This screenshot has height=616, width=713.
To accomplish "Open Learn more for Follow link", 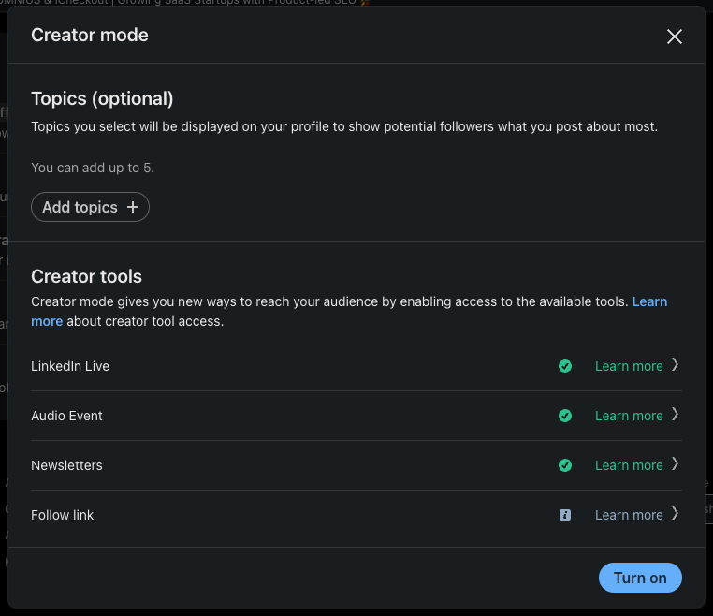I will 629,515.
